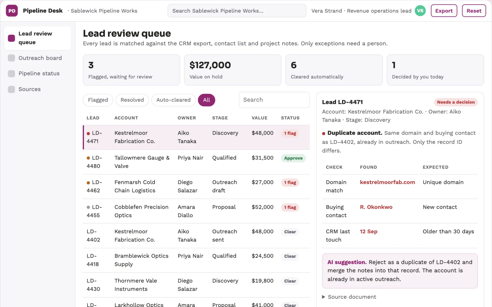The height and width of the screenshot is (307, 492).
Task: Click the R. Okonkwo buying contact
Action: click(376, 207)
